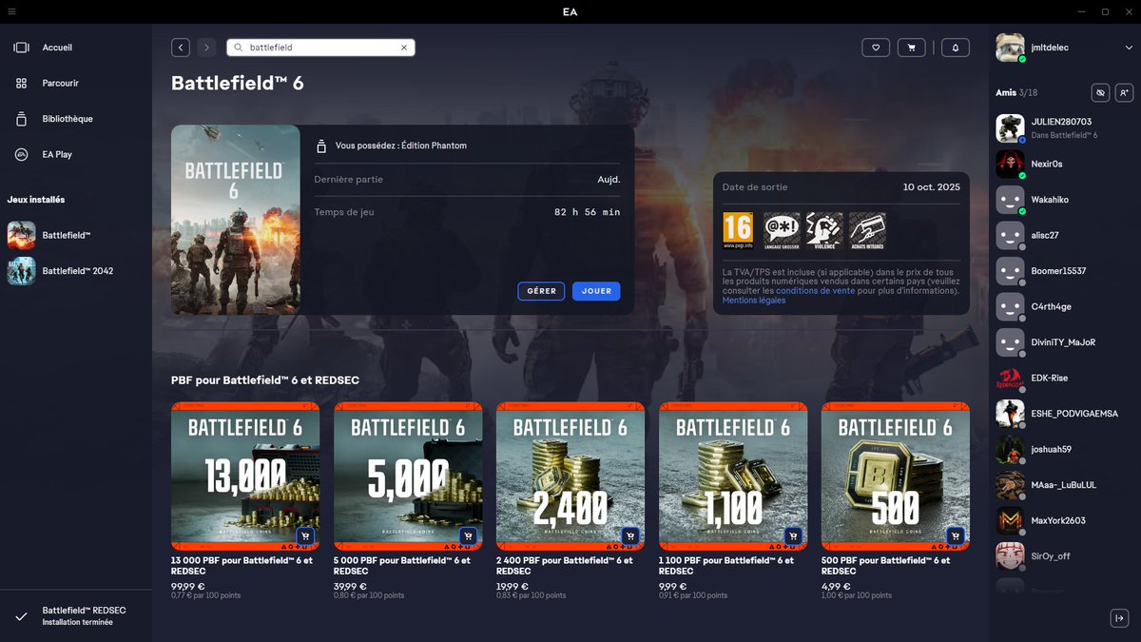
Task: Open the 1 100 PBF product title
Action: coord(727,566)
